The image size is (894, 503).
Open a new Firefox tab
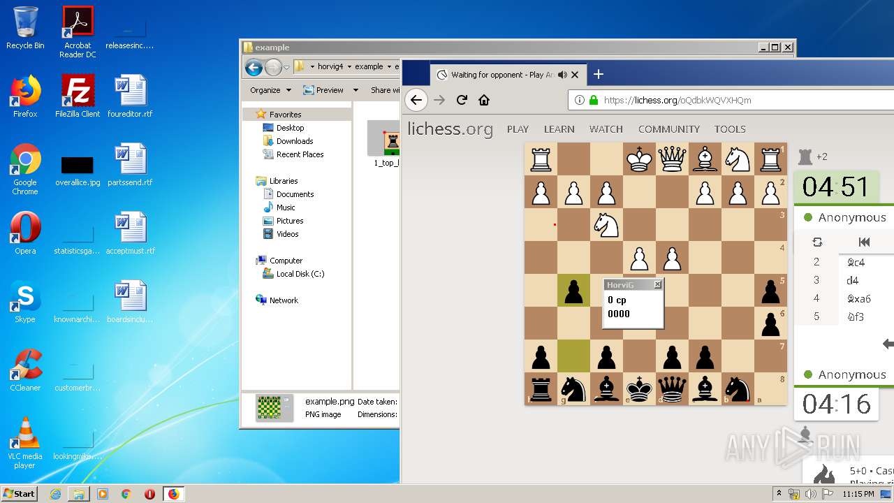tap(599, 74)
